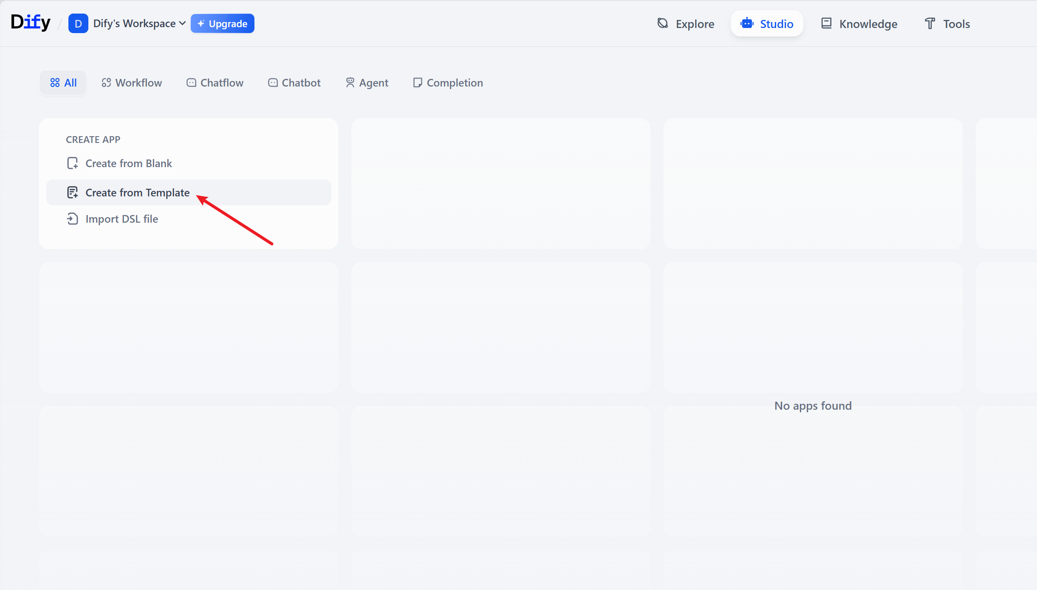Open the Dify's Workspace dropdown
Image resolution: width=1037 pixels, height=590 pixels.
tap(134, 23)
